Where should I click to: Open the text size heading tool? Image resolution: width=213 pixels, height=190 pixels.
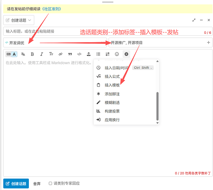coord(51,54)
